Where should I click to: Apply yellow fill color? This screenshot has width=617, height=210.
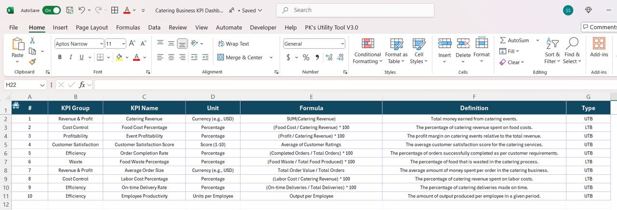point(120,57)
